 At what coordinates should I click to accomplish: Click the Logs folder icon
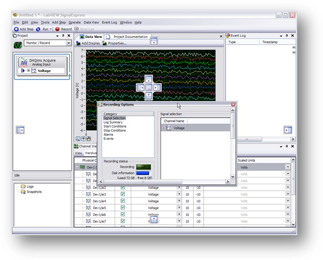tap(22, 187)
